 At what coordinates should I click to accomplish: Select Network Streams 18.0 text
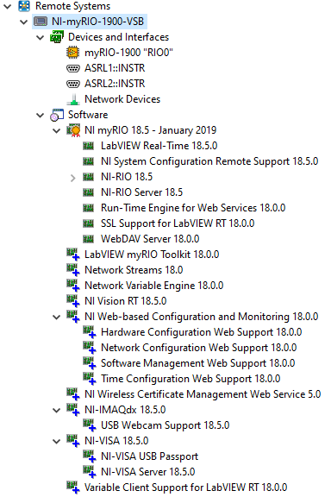tap(134, 270)
